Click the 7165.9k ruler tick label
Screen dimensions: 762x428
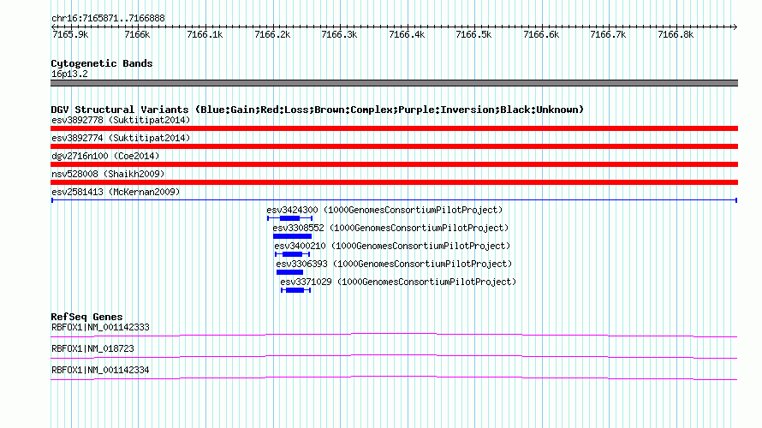(x=70, y=34)
